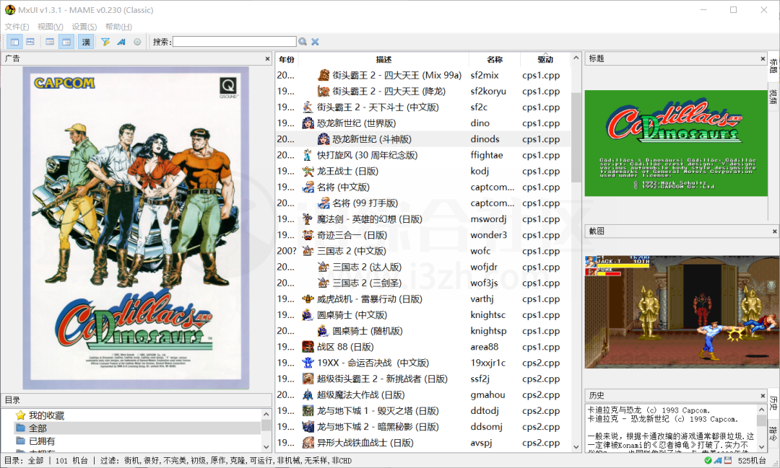Click the gameplay screenshot thumbnail
Image resolution: width=780 pixels, height=468 pixels.
click(682, 312)
